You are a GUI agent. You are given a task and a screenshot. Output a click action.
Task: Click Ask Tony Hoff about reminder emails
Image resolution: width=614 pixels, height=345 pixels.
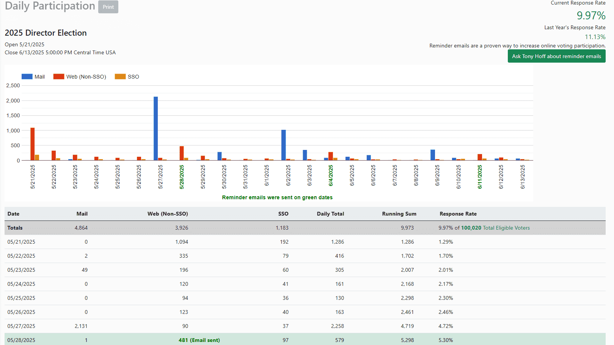point(556,56)
